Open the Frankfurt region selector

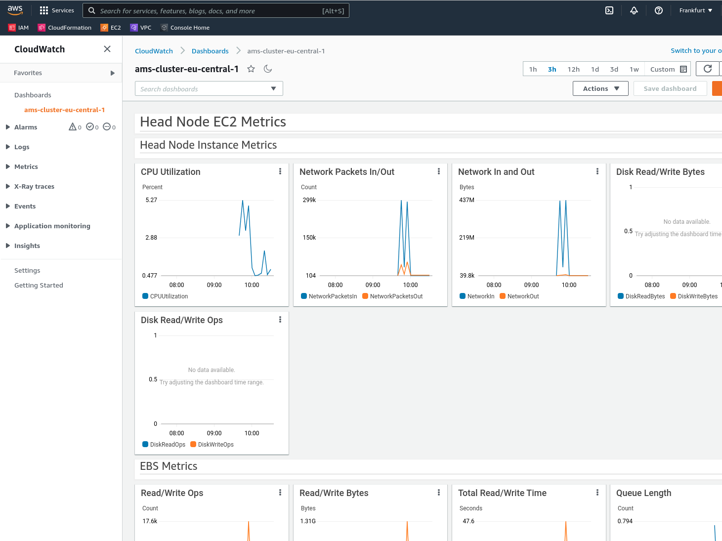tap(695, 10)
